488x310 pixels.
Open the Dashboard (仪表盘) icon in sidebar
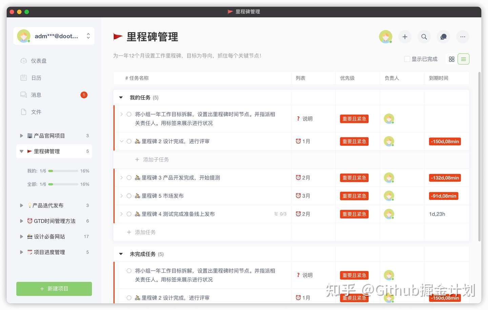click(x=23, y=61)
